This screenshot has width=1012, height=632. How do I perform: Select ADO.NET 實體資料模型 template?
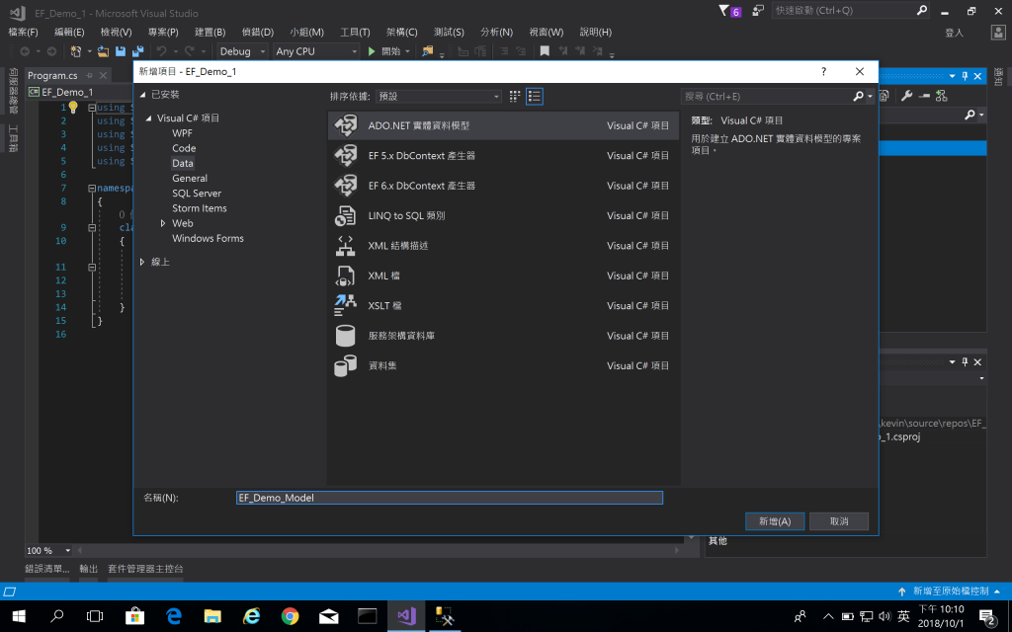503,125
